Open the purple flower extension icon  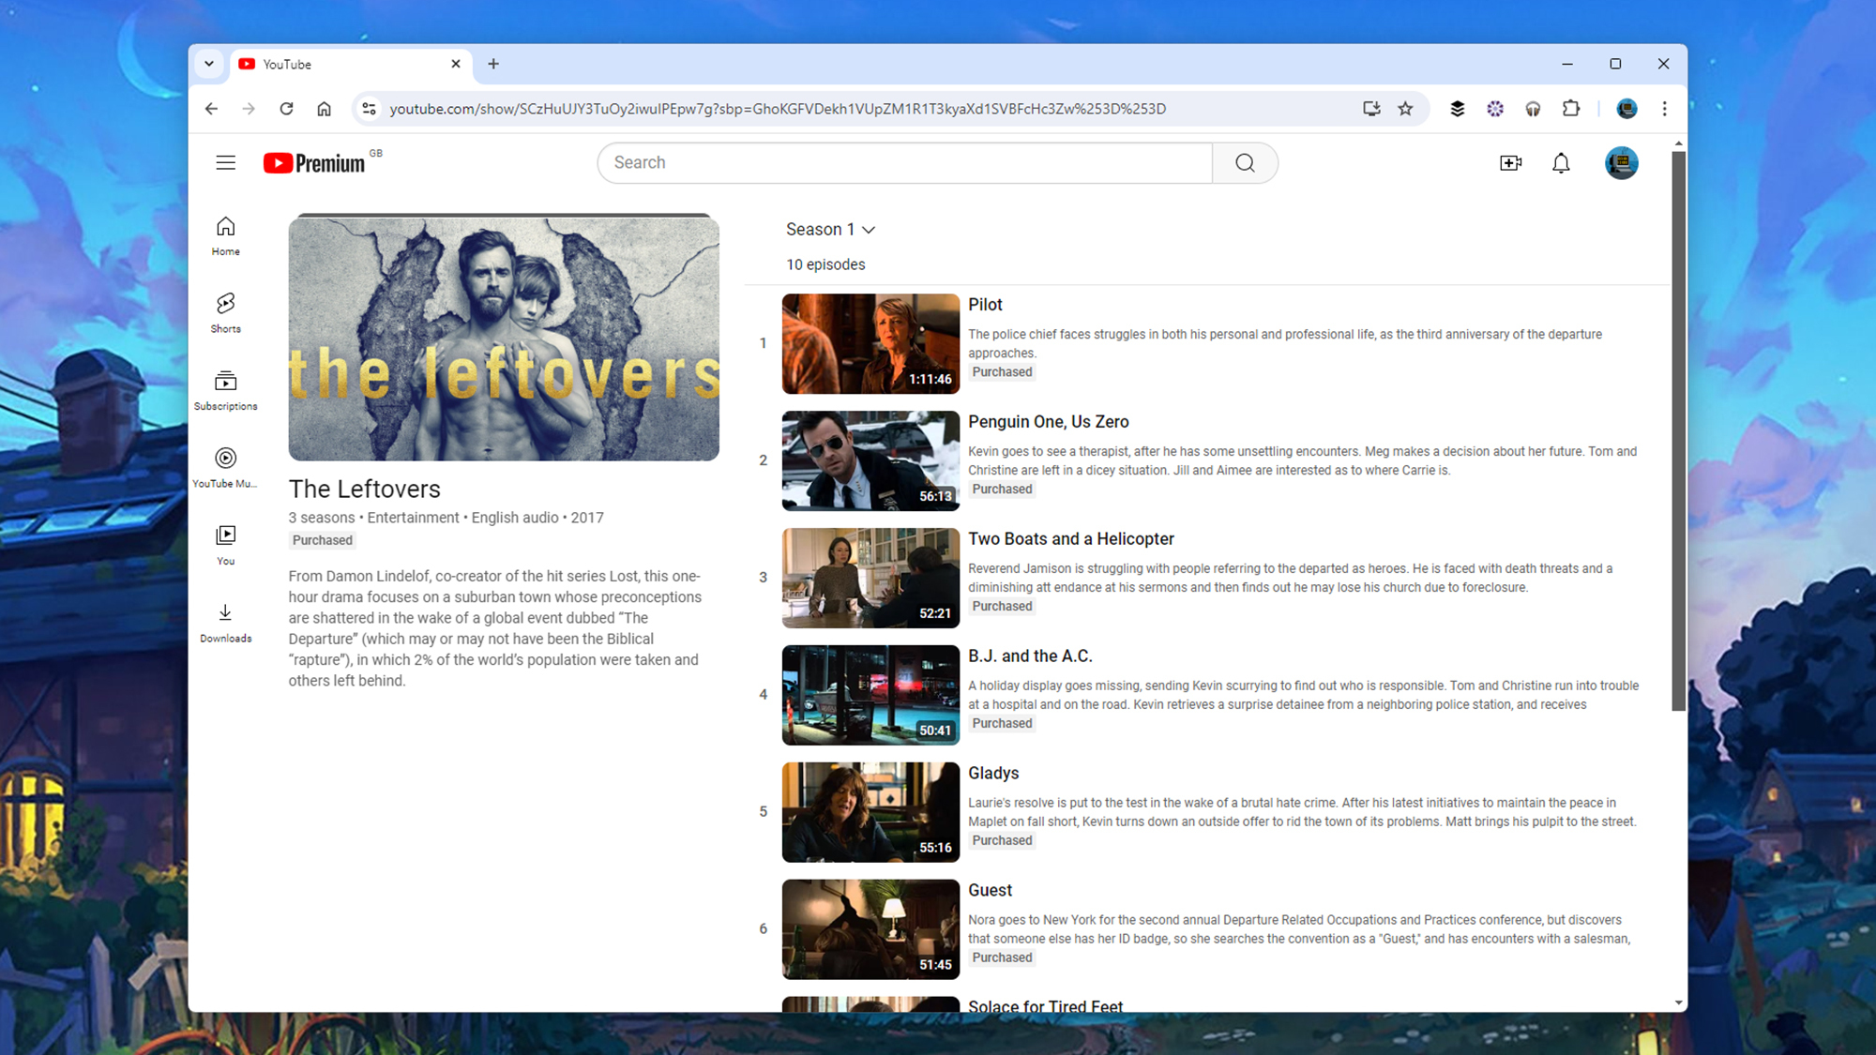(1495, 109)
